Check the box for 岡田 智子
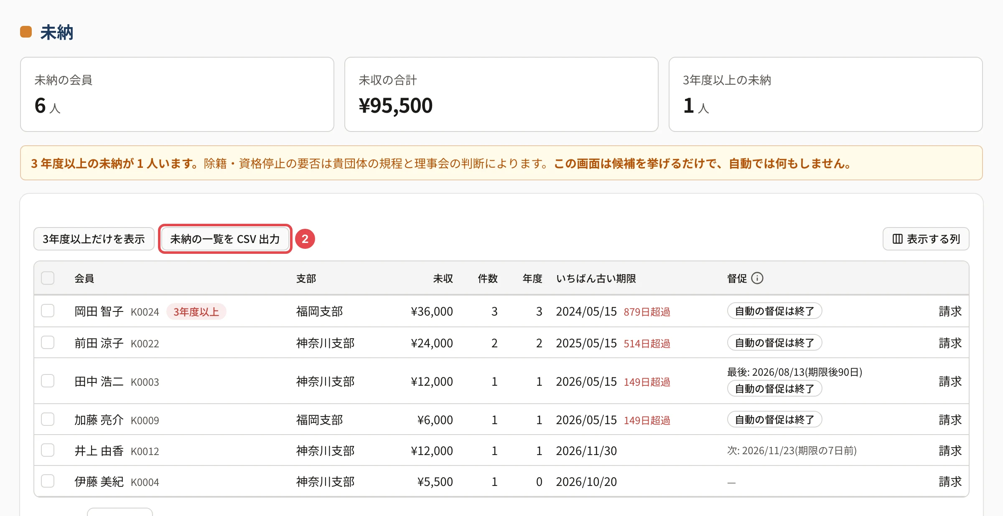Viewport: 1003px width, 516px height. pyautogui.click(x=48, y=311)
